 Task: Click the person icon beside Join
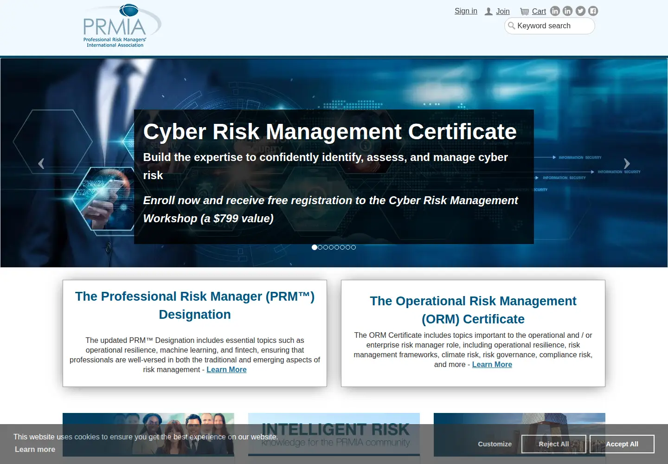(x=488, y=12)
